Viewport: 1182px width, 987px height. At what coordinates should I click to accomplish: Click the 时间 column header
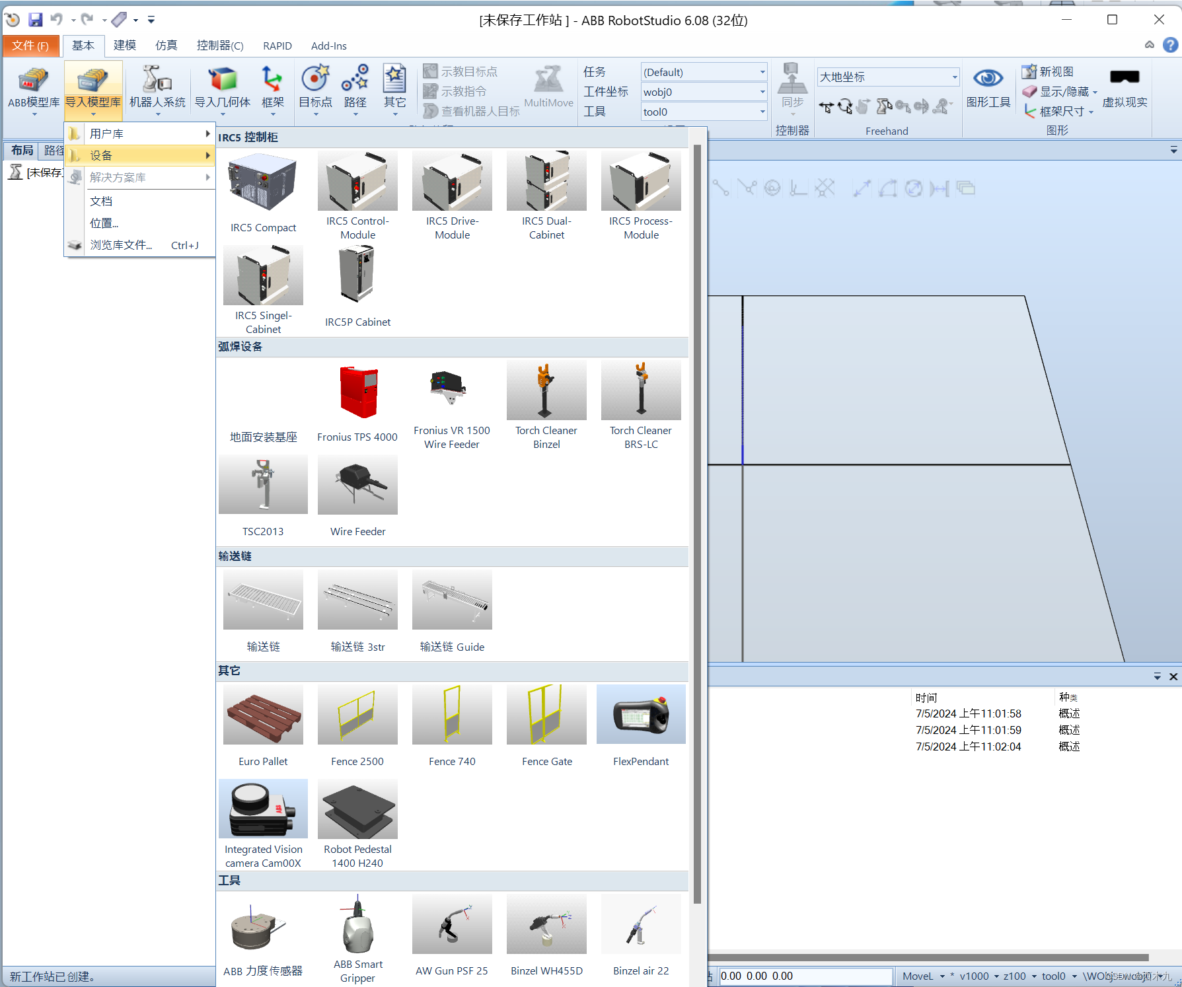pos(926,698)
